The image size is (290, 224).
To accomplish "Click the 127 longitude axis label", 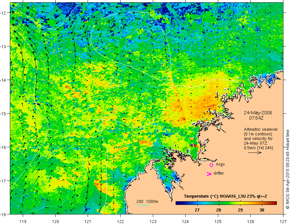I will 283,222.
